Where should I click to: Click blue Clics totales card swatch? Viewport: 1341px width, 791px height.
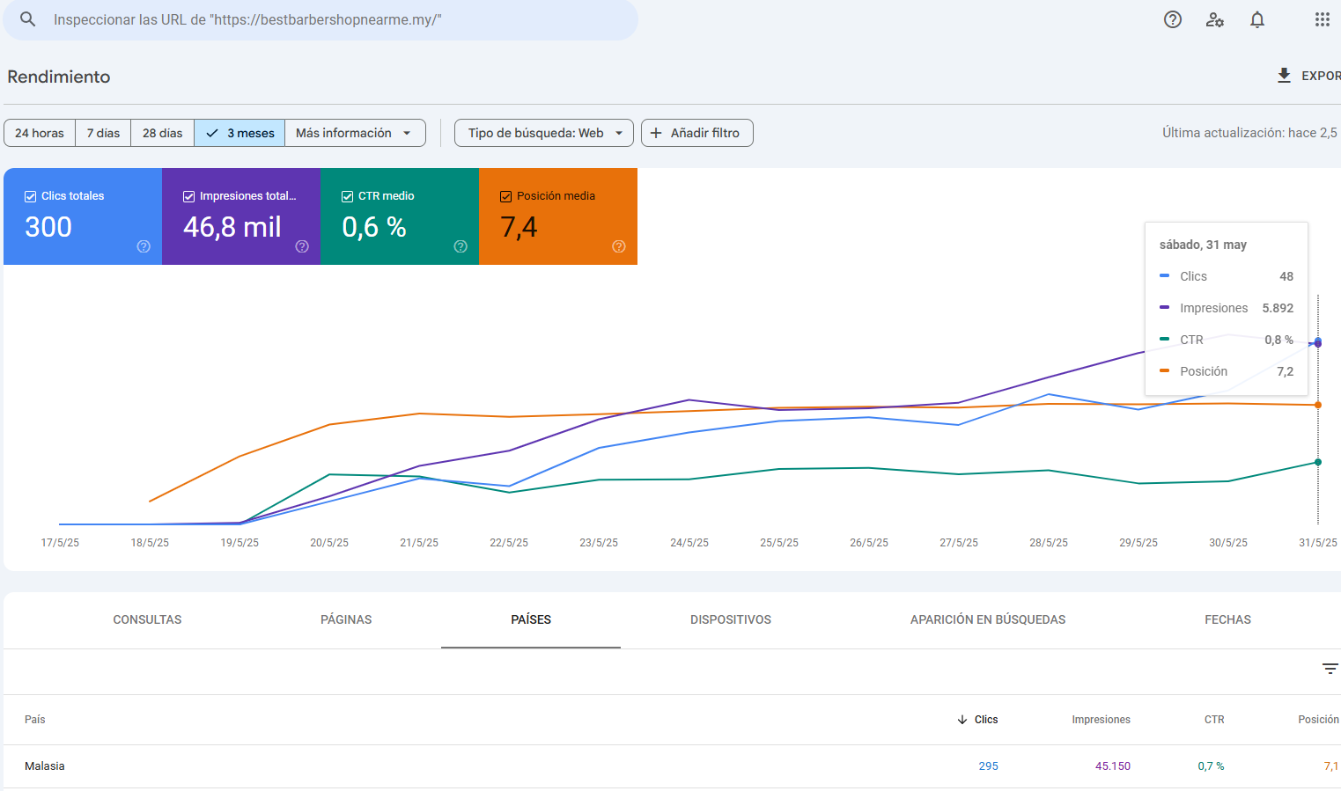pyautogui.click(x=83, y=216)
